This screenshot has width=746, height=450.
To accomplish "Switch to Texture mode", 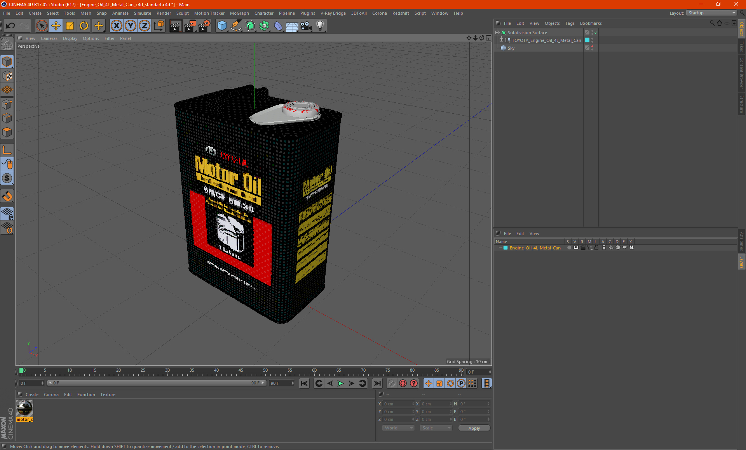I will [x=7, y=76].
